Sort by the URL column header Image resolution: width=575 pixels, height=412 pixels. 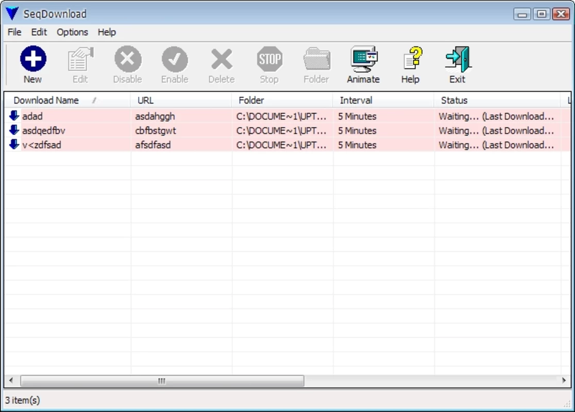pos(181,100)
